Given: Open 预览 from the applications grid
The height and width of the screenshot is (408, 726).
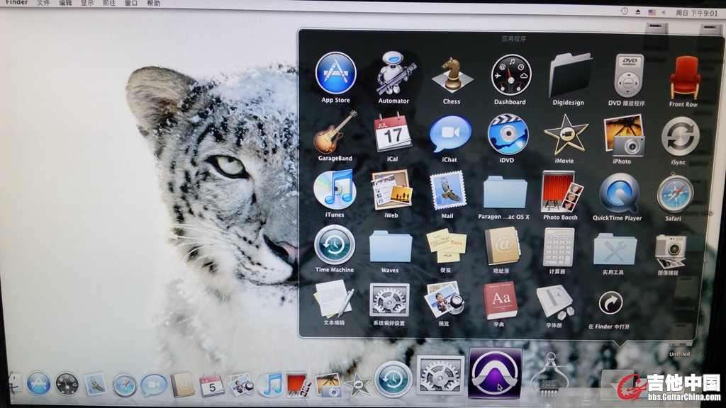Looking at the screenshot, I should (444, 300).
